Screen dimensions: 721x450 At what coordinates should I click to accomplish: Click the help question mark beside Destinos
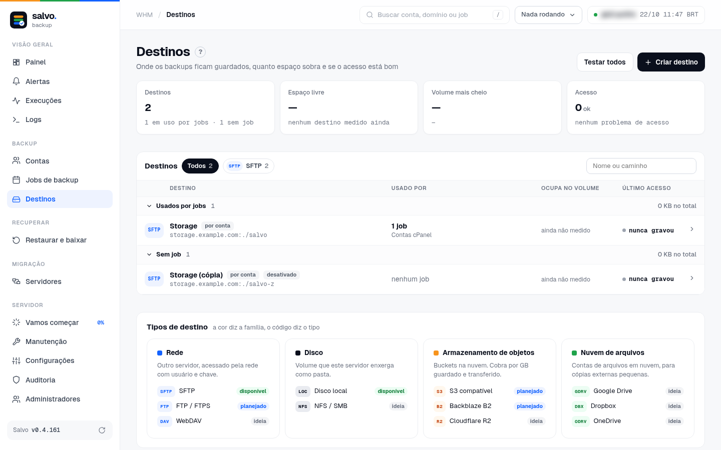[x=200, y=51]
